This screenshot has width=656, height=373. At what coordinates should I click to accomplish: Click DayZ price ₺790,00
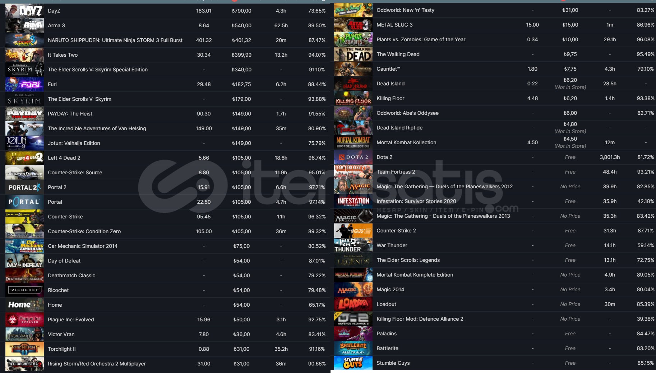[241, 11]
